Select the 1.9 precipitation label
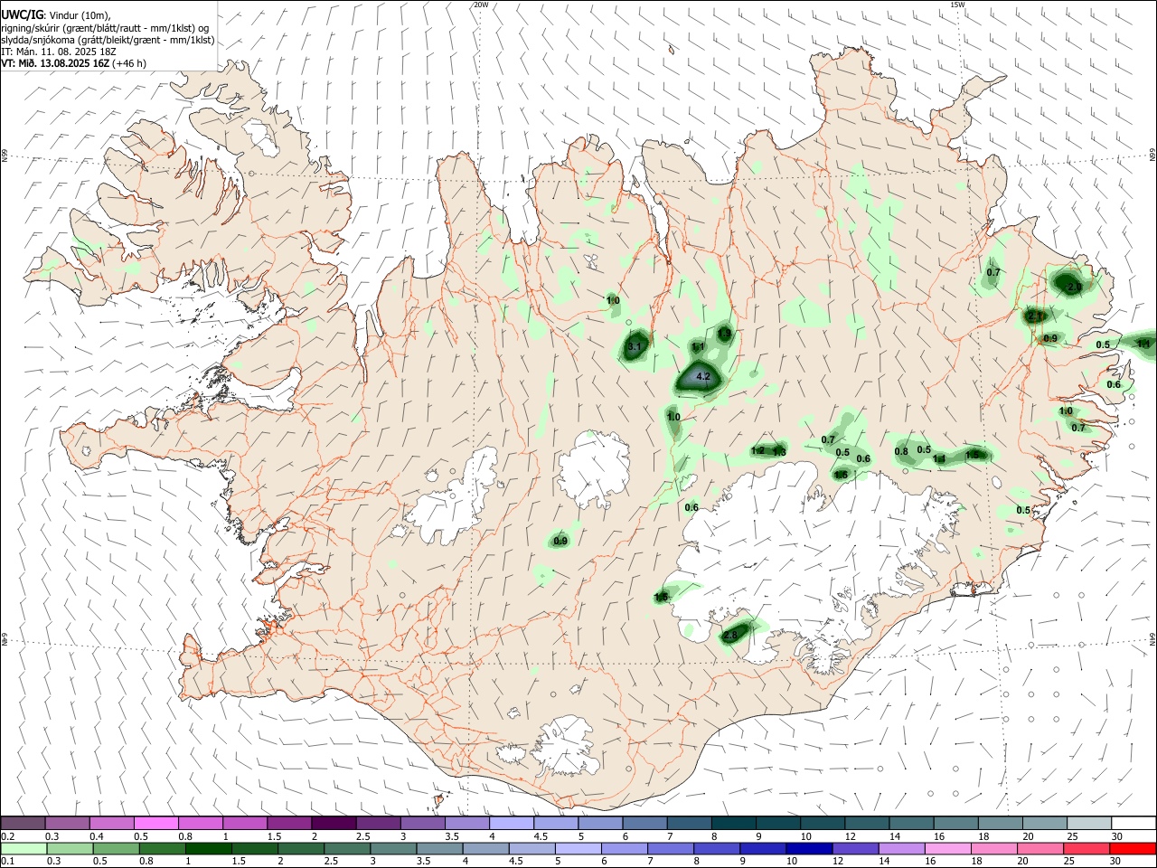The width and height of the screenshot is (1157, 868). tap(724, 334)
